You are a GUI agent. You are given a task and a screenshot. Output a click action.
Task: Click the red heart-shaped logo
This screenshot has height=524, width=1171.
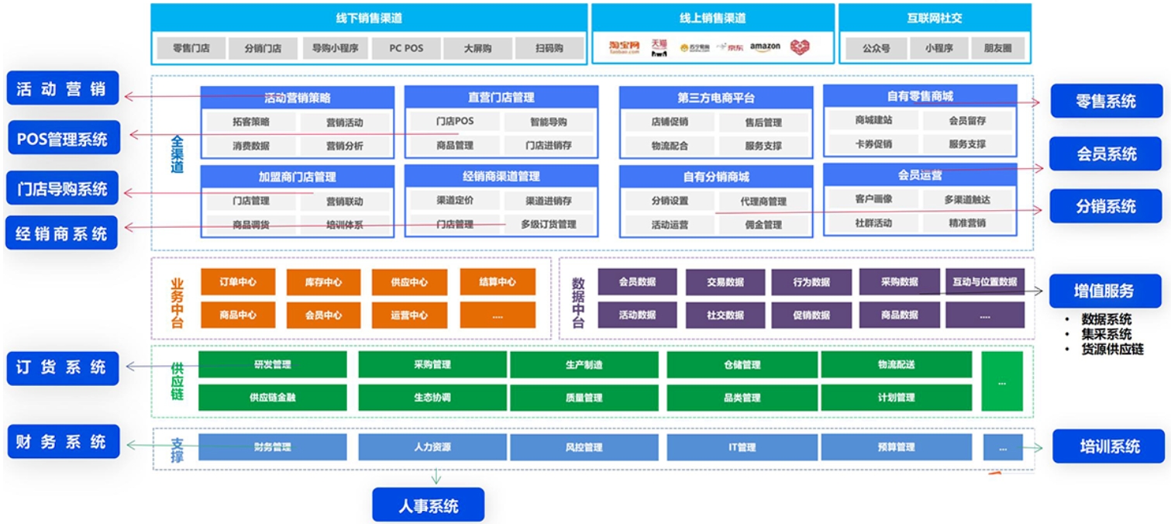click(x=800, y=48)
